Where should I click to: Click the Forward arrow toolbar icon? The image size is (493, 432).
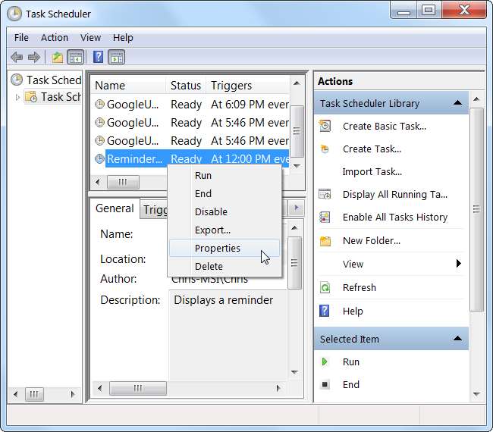point(33,57)
